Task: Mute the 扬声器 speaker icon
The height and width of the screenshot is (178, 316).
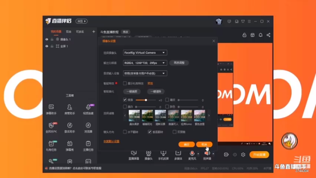Action: tap(207, 153)
